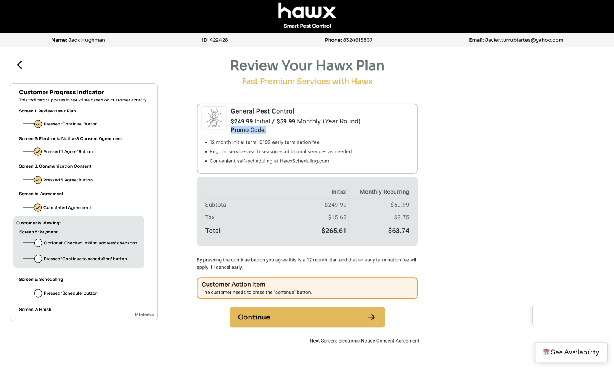The width and height of the screenshot is (614, 384).
Task: Click the calendar icon in See Availability
Action: tap(546, 352)
